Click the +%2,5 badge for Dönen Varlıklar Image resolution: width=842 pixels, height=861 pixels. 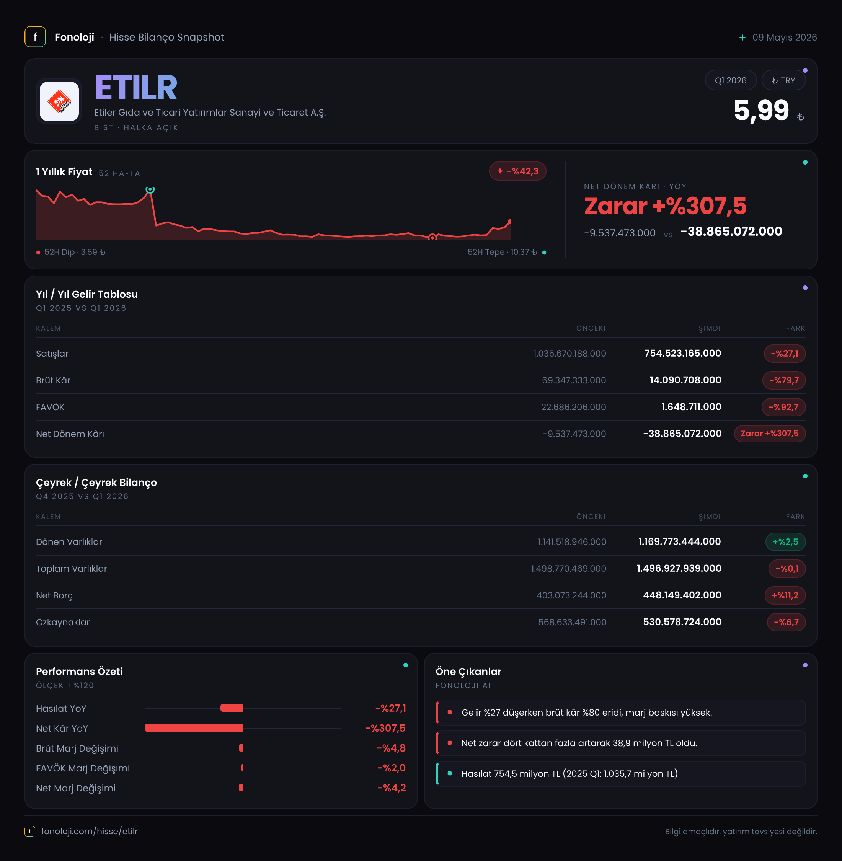(785, 542)
